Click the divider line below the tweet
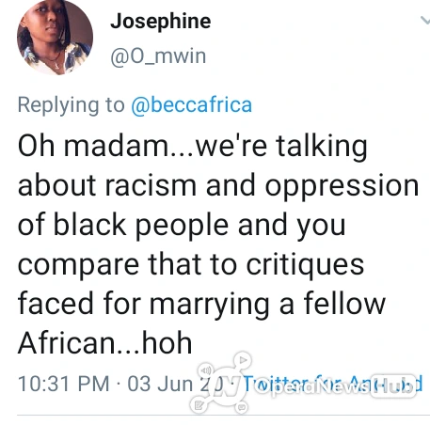This screenshot has height=425, width=430. tap(223, 415)
